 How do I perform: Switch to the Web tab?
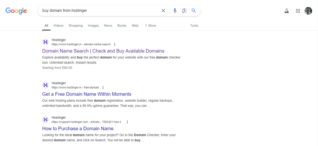click(135, 25)
